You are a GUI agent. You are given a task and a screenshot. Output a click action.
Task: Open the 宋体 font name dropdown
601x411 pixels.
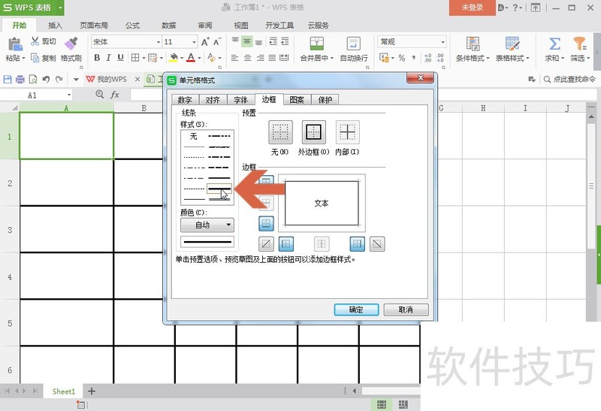pyautogui.click(x=159, y=42)
